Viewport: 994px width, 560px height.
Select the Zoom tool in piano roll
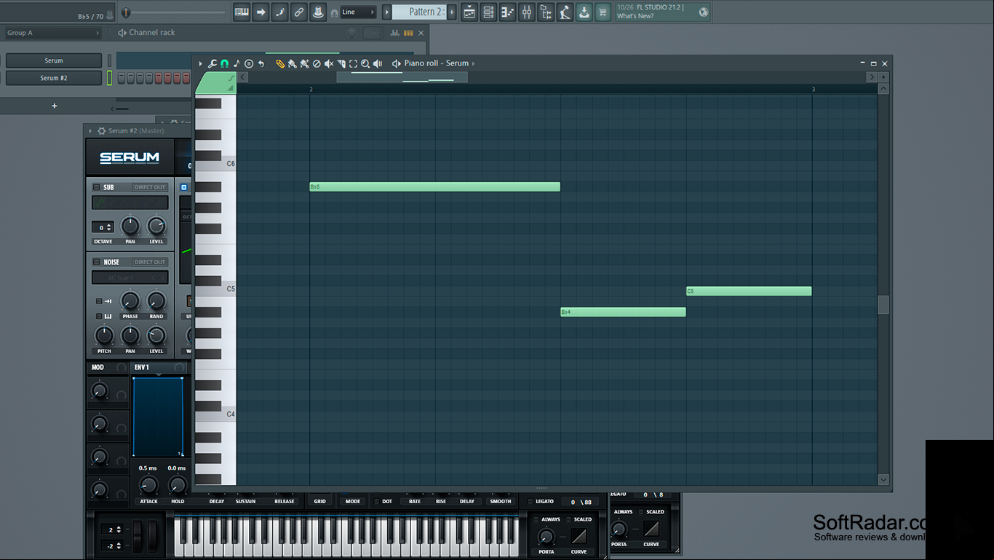pyautogui.click(x=365, y=63)
